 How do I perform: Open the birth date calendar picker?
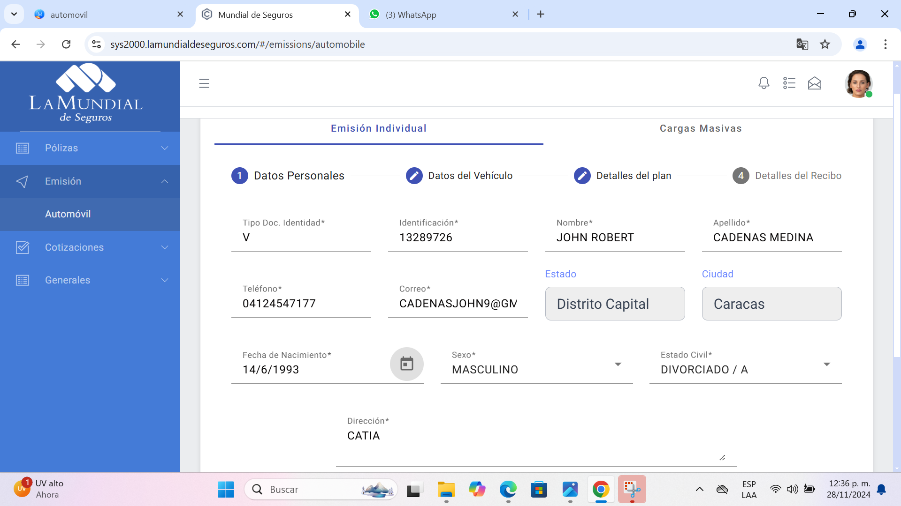click(x=406, y=364)
